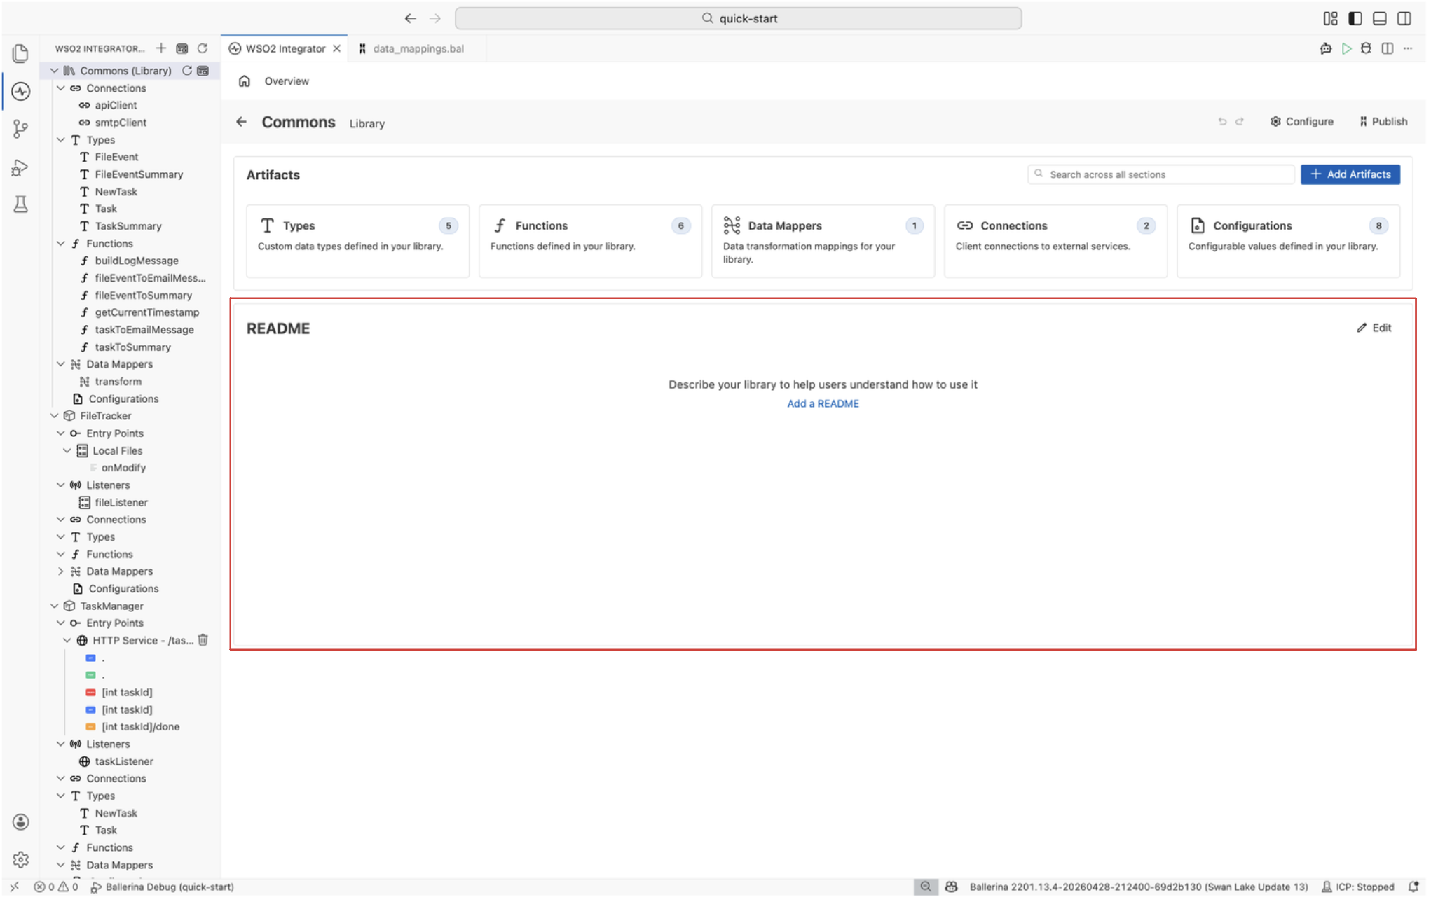Select the apiClient connection

116,105
